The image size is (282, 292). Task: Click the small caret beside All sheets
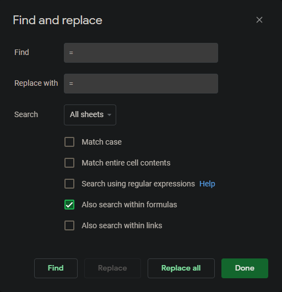110,115
